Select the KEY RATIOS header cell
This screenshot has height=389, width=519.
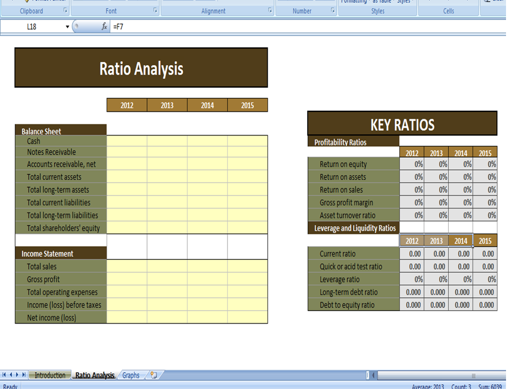(402, 123)
